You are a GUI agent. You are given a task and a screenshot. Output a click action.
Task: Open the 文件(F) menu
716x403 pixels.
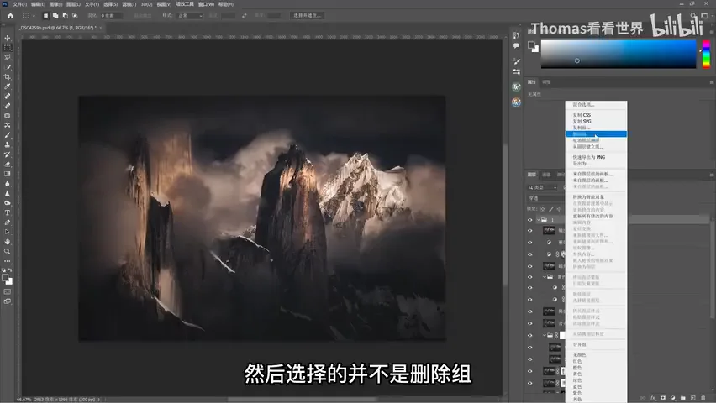(19, 4)
